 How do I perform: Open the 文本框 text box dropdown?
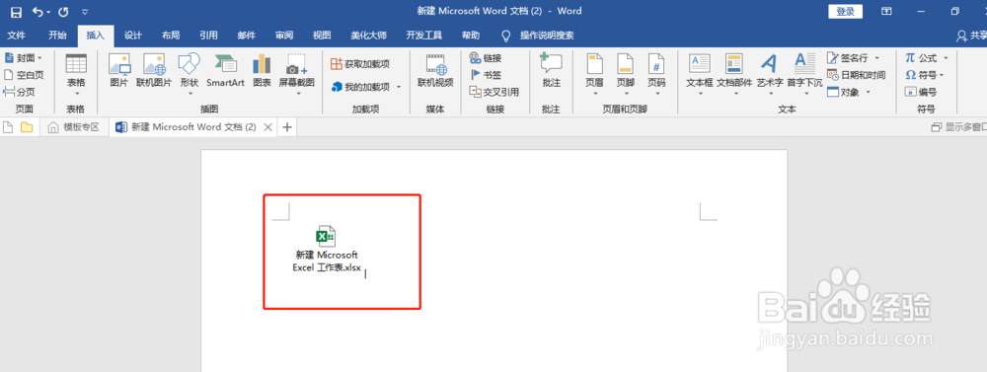(x=700, y=75)
